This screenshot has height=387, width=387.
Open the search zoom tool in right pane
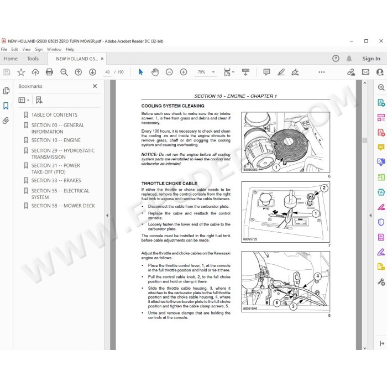pos(381,87)
